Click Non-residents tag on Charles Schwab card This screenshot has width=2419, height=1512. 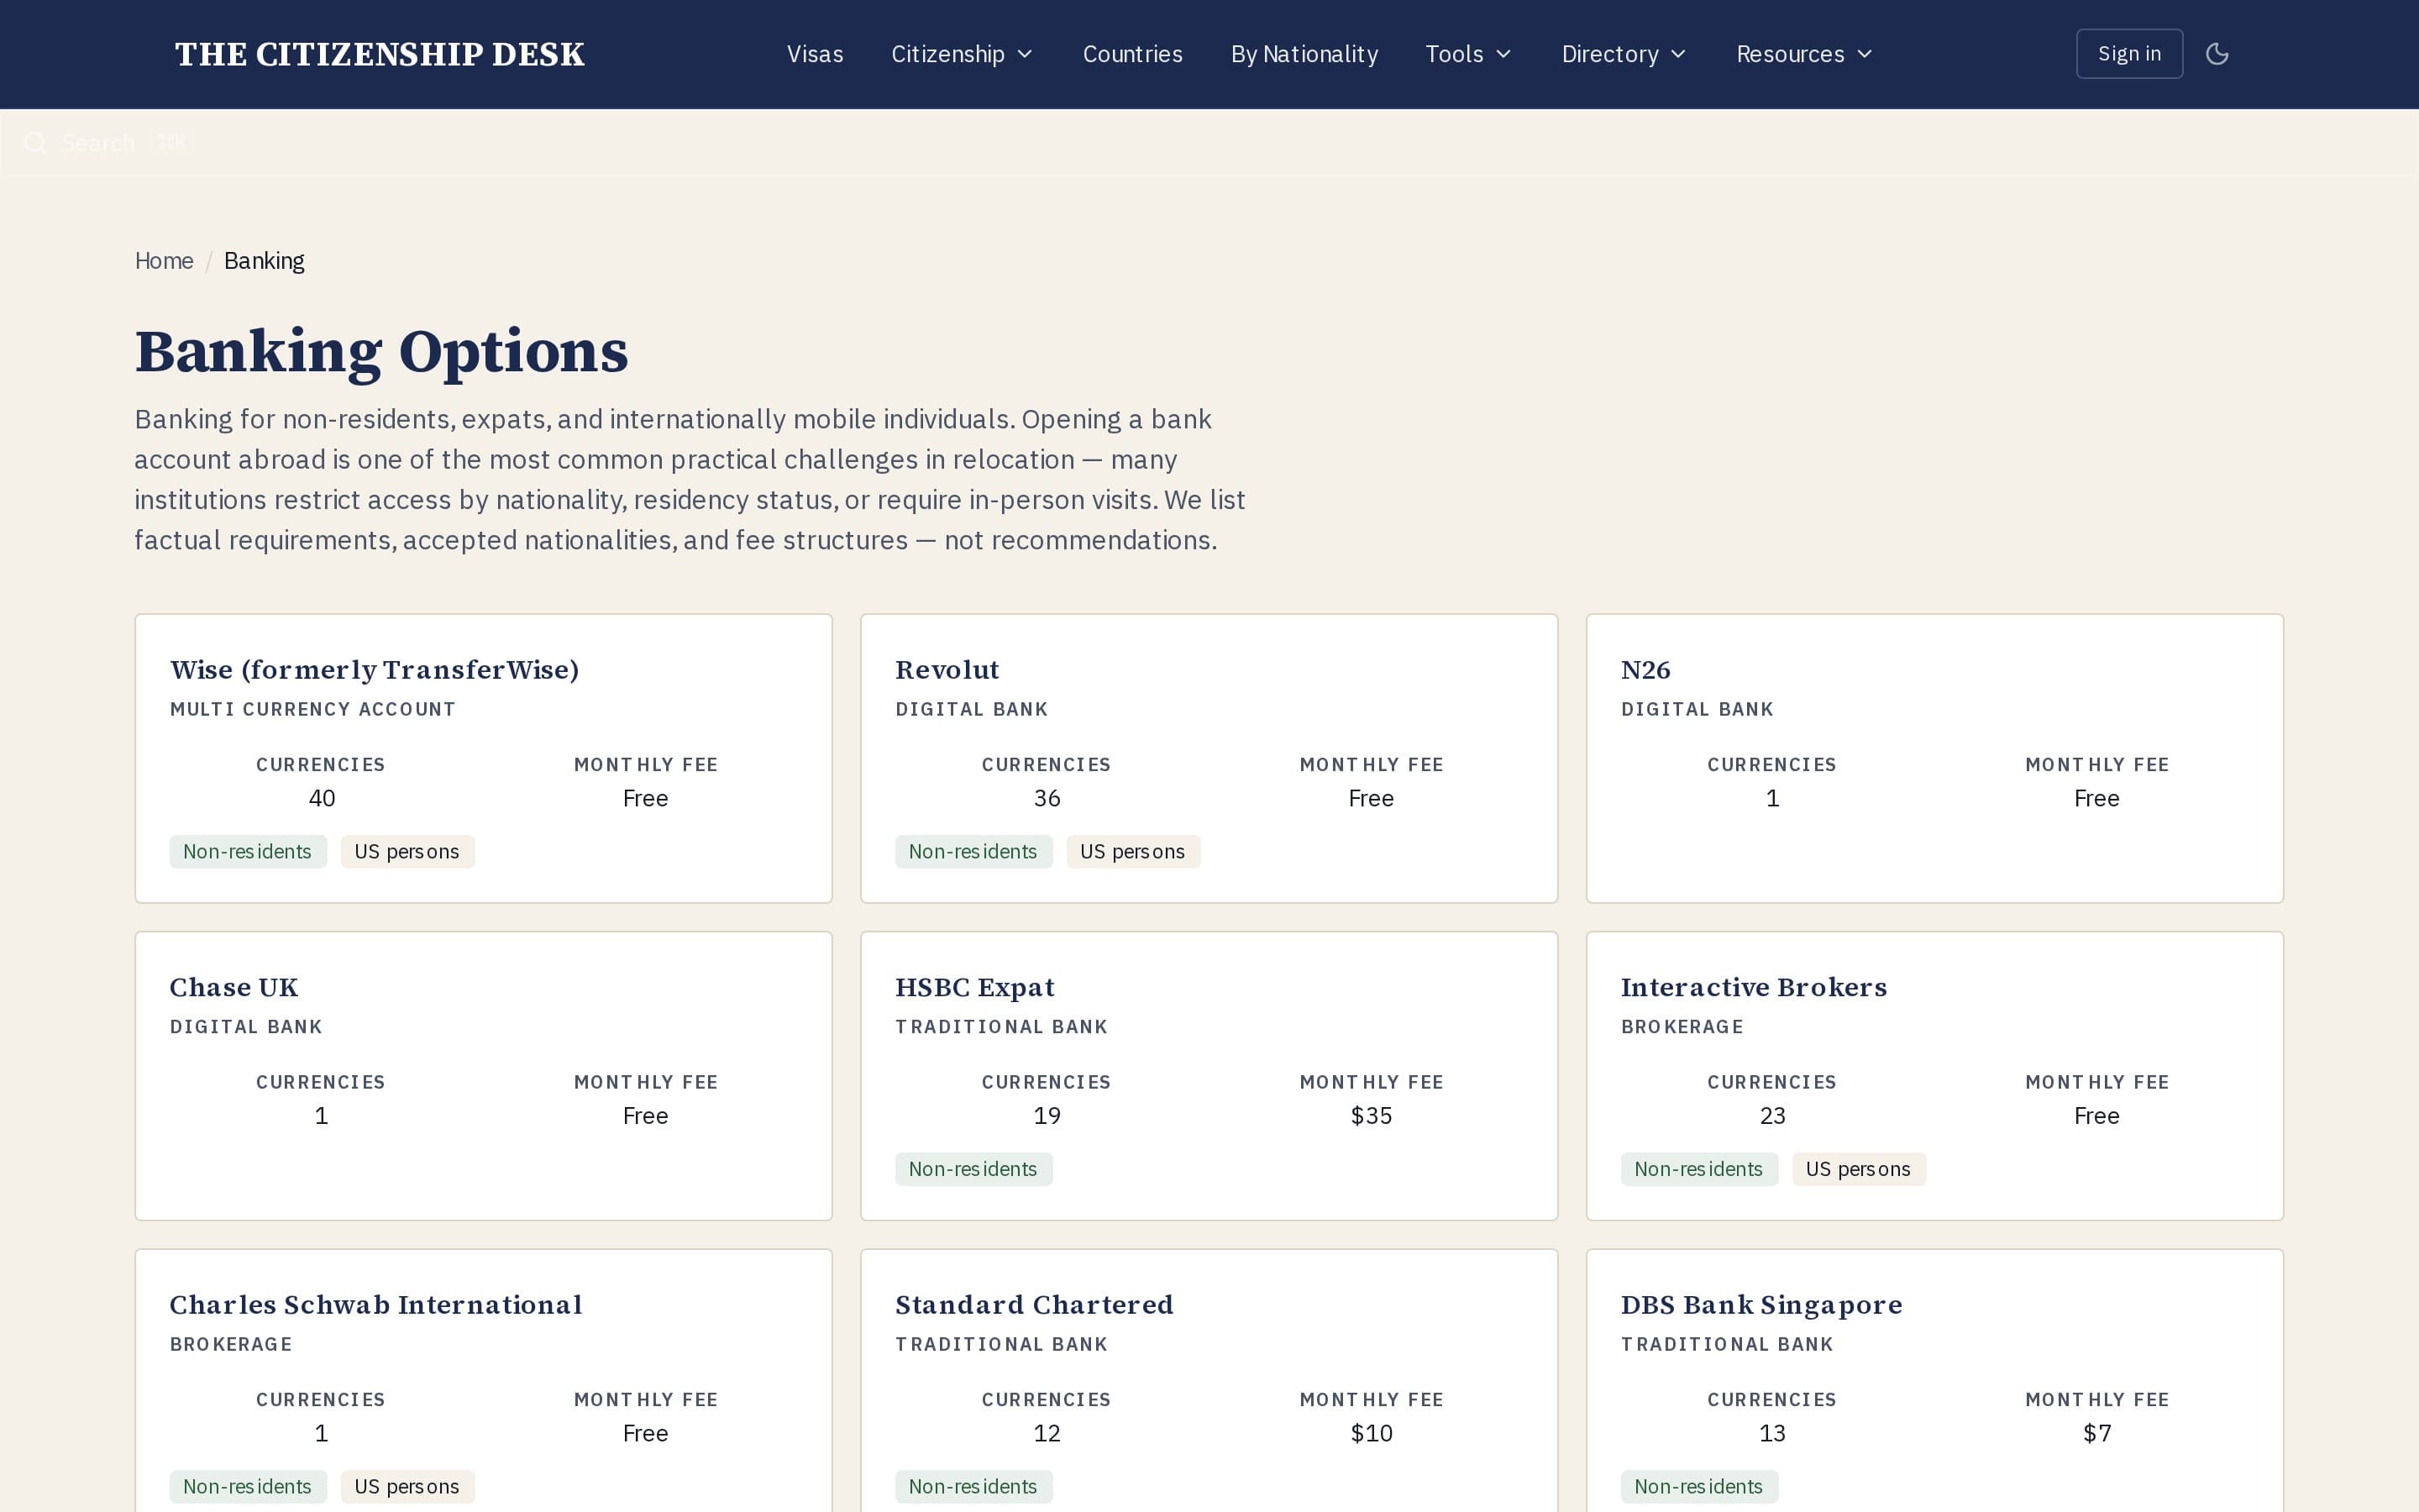(x=248, y=1487)
